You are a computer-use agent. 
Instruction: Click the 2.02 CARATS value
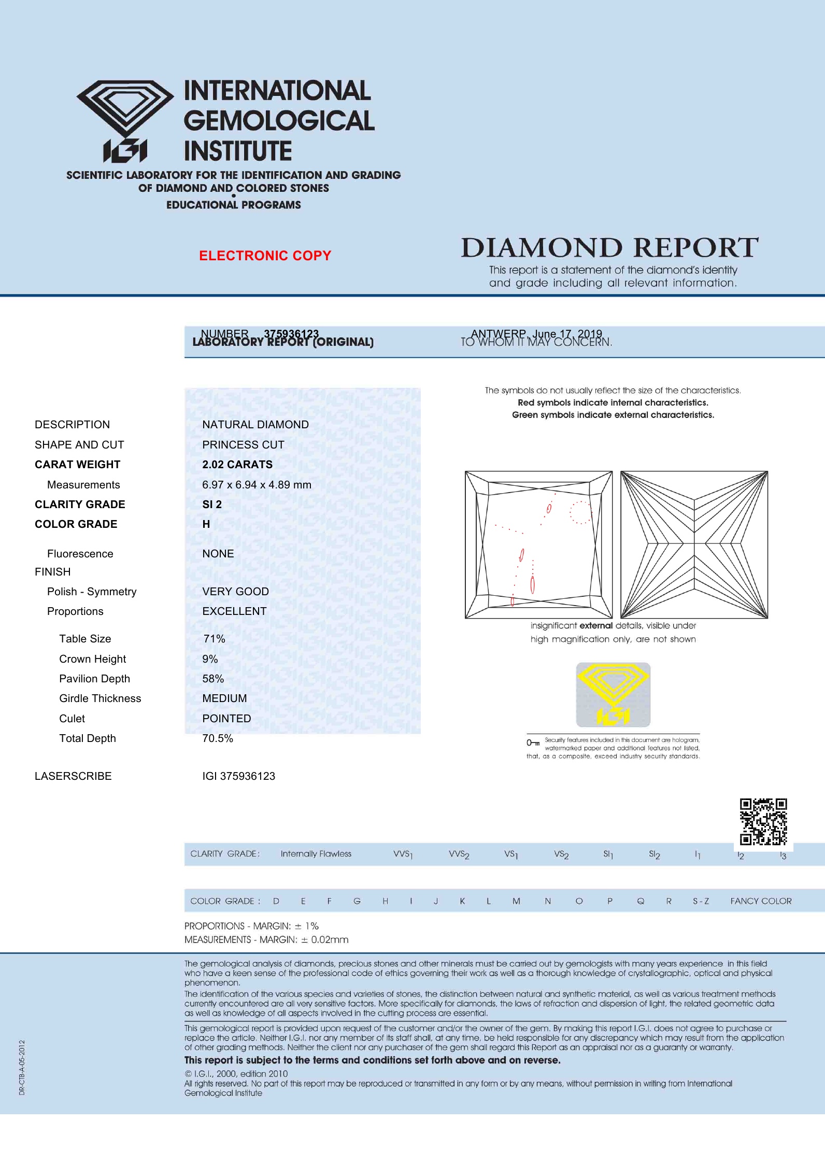237,465
